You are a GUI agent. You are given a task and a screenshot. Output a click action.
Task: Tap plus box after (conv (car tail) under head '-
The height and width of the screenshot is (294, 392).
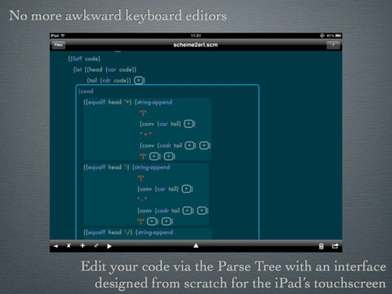click(x=186, y=189)
